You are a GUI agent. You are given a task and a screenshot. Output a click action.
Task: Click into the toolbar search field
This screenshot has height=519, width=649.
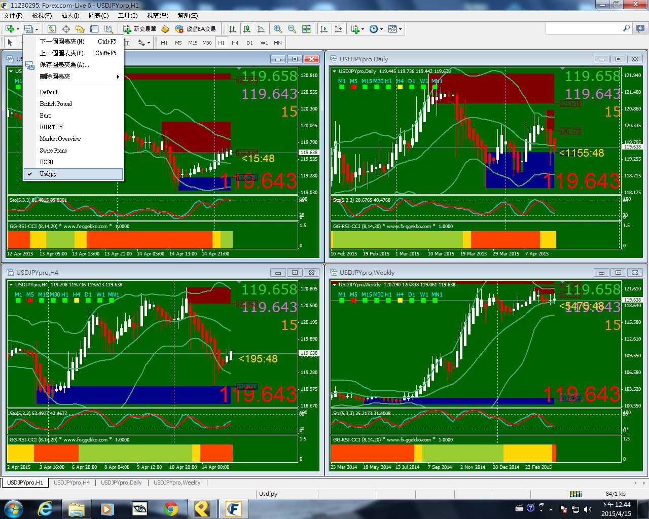[x=584, y=28]
